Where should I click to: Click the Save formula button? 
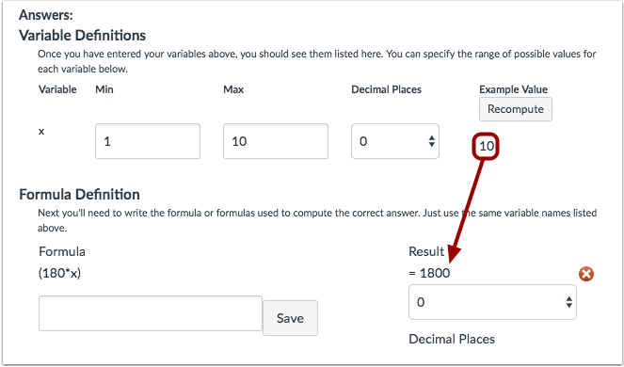coord(290,318)
